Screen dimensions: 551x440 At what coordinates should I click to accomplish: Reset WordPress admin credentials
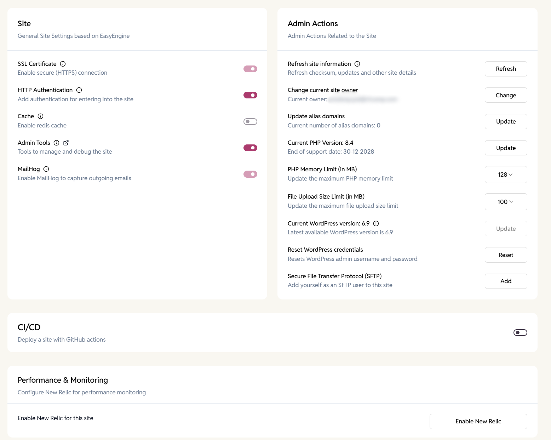click(506, 255)
